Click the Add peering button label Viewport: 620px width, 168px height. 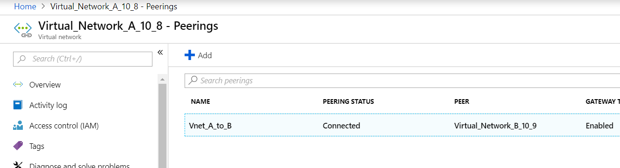tap(205, 55)
